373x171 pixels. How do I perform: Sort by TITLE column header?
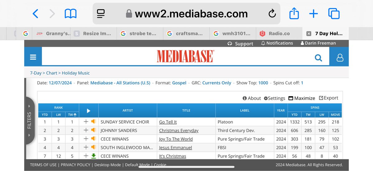point(186,110)
